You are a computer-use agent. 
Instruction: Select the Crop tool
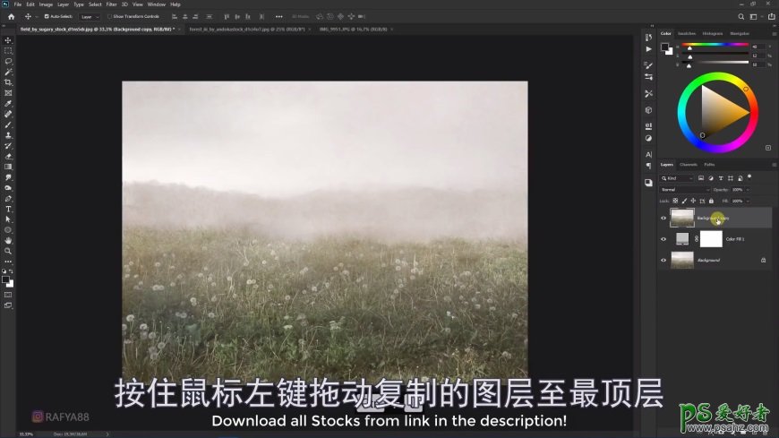(8, 82)
